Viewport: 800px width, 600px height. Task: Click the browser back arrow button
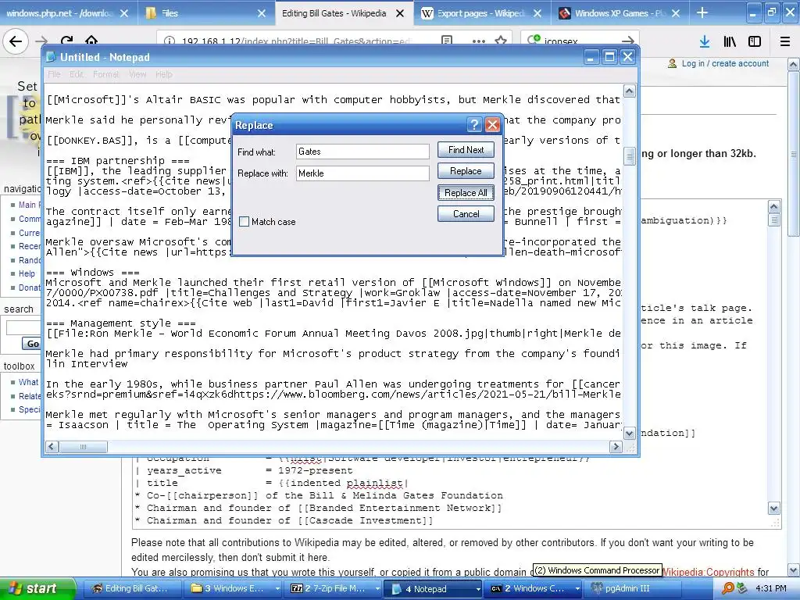tap(16, 41)
